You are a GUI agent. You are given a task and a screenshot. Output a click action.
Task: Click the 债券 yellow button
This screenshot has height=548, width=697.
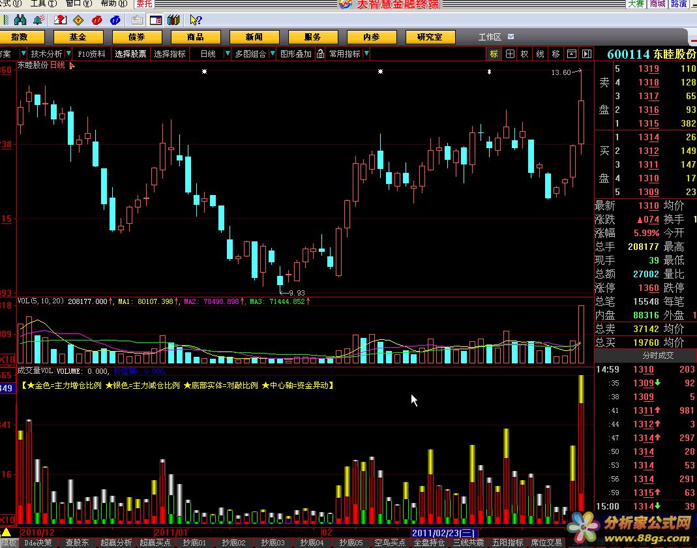click(137, 37)
